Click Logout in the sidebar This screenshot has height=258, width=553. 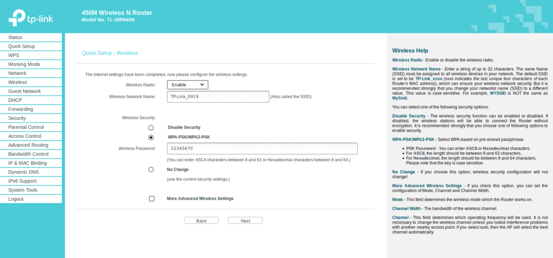(x=16, y=199)
